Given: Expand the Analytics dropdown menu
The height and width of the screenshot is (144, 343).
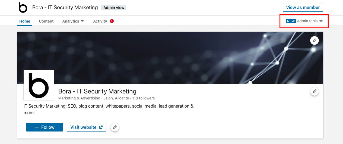Looking at the screenshot, I should point(73,21).
